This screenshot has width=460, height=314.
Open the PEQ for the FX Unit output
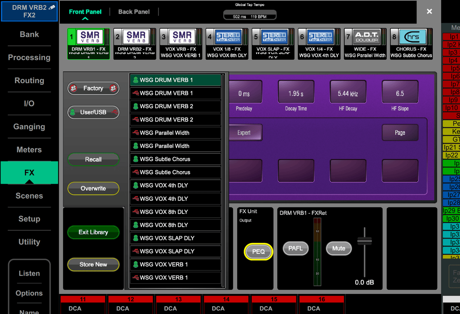[257, 252]
